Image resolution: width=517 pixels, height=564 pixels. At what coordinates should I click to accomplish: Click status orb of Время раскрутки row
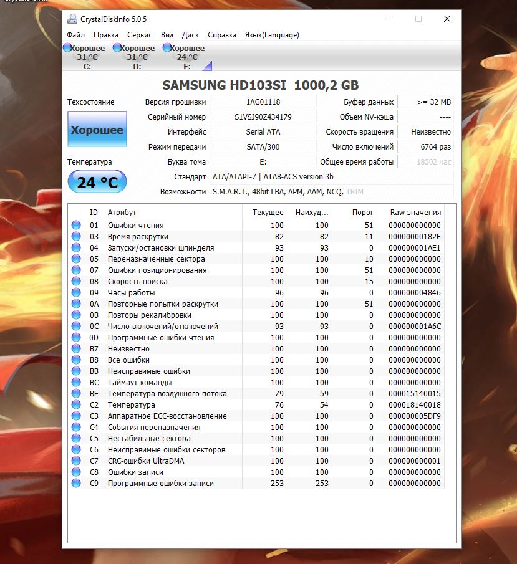coord(76,236)
